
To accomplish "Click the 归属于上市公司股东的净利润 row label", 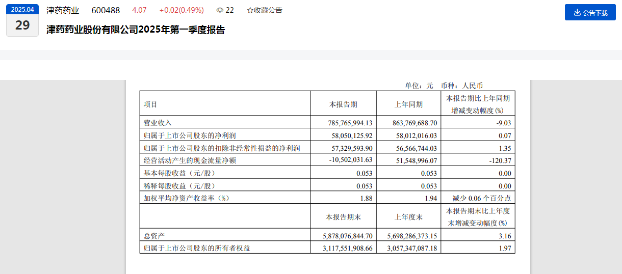I will click(190, 135).
